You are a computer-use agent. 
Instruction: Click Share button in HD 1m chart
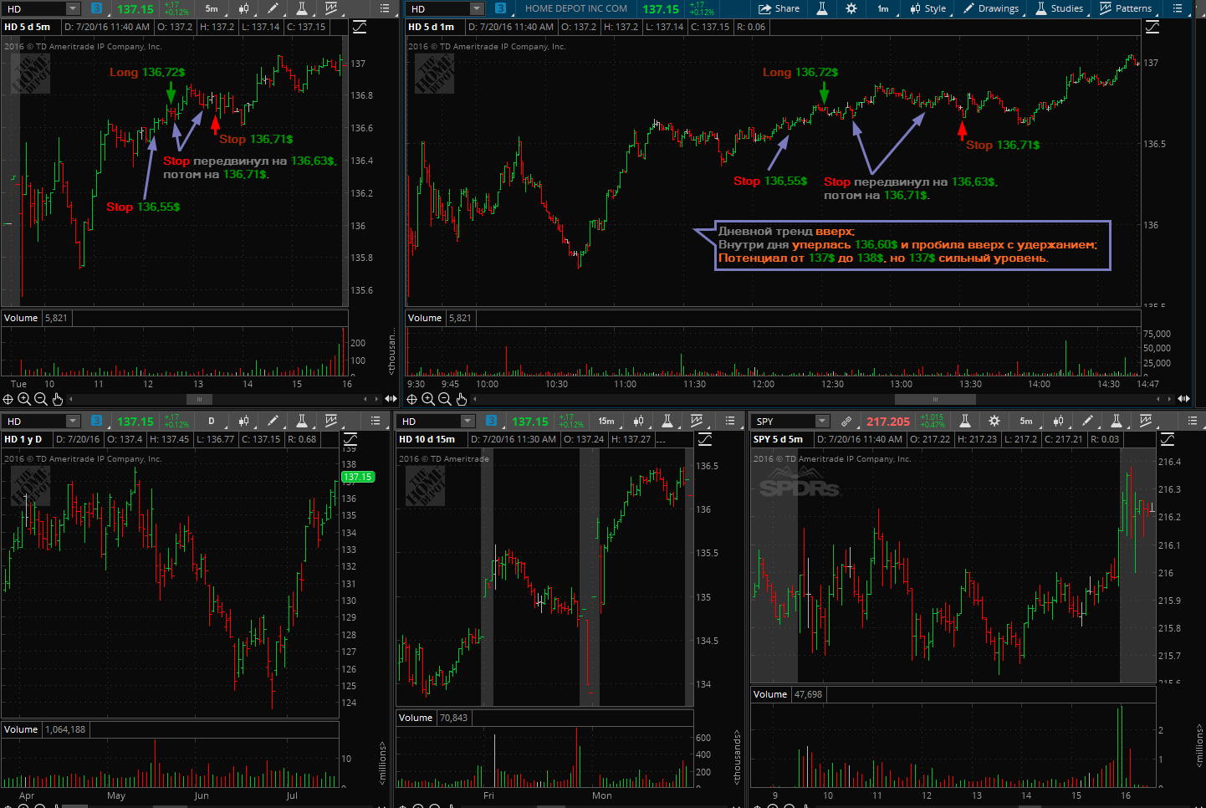coord(779,8)
